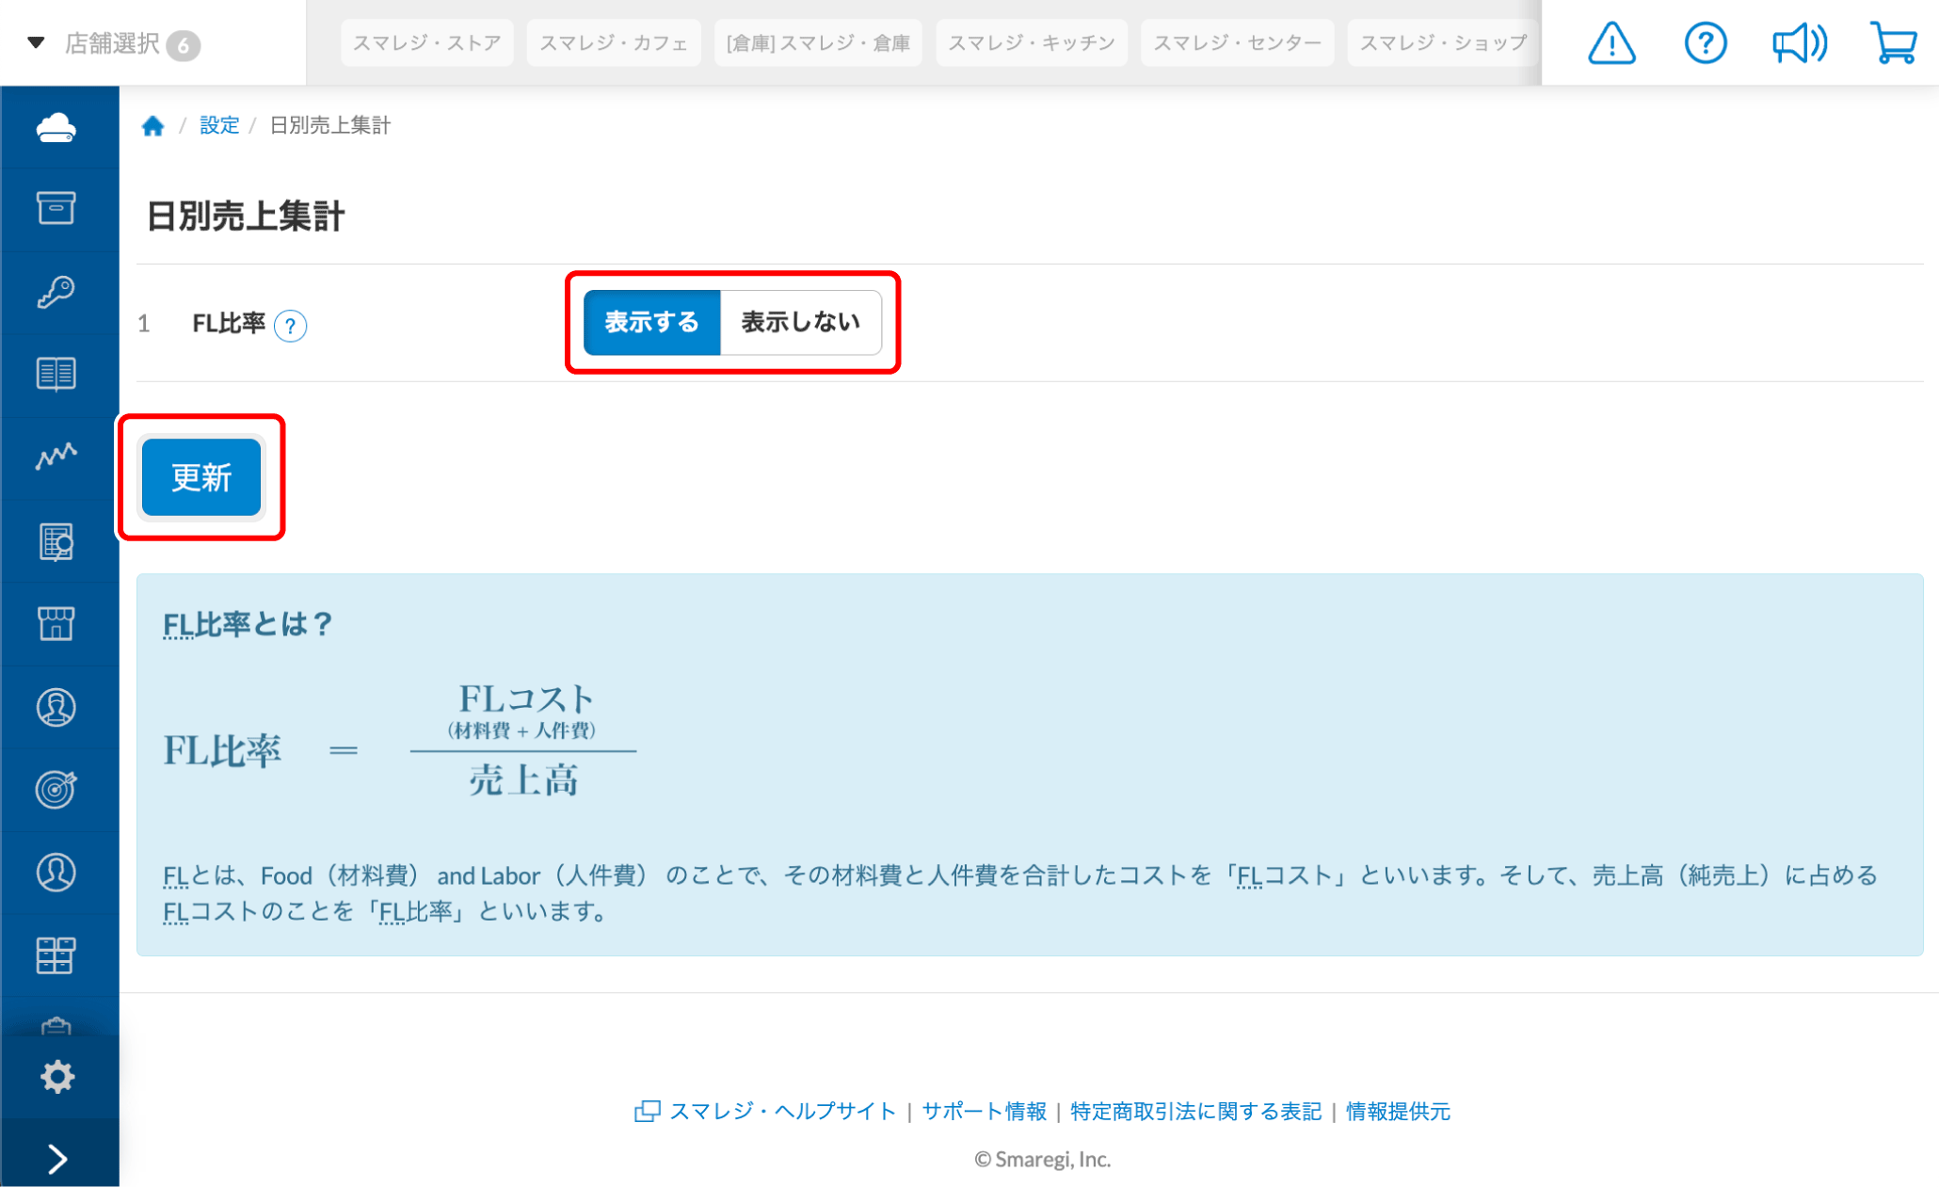The height and width of the screenshot is (1187, 1939).
Task: Click the target goal icon in sidebar
Action: coord(56,789)
